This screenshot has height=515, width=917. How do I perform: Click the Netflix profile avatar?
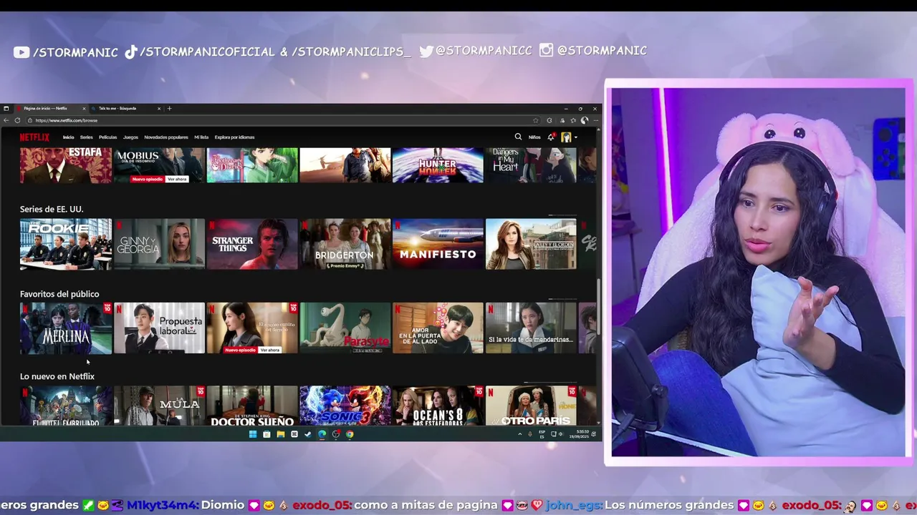566,137
